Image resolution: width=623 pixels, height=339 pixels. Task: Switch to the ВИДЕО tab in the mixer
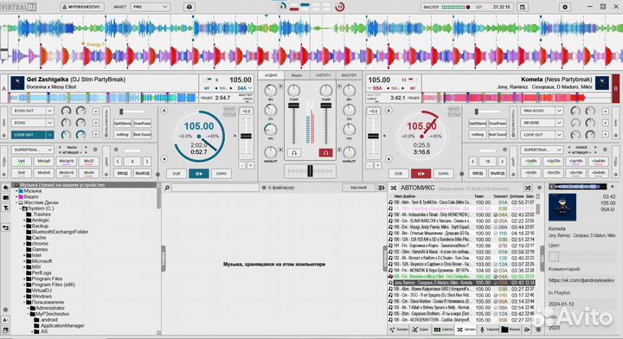[297, 75]
